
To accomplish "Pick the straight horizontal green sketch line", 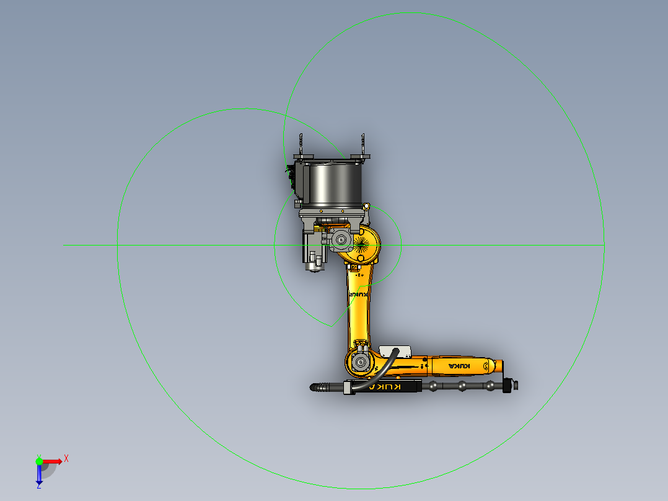I will [x=333, y=245].
